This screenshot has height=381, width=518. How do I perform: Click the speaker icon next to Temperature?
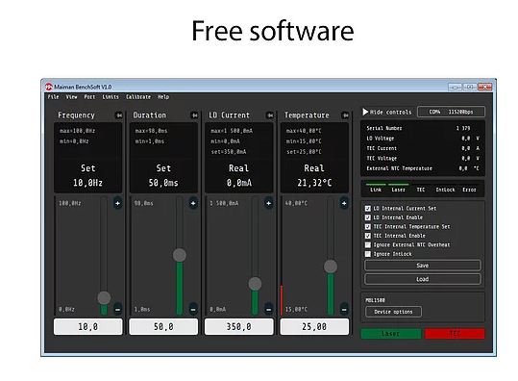click(x=345, y=115)
